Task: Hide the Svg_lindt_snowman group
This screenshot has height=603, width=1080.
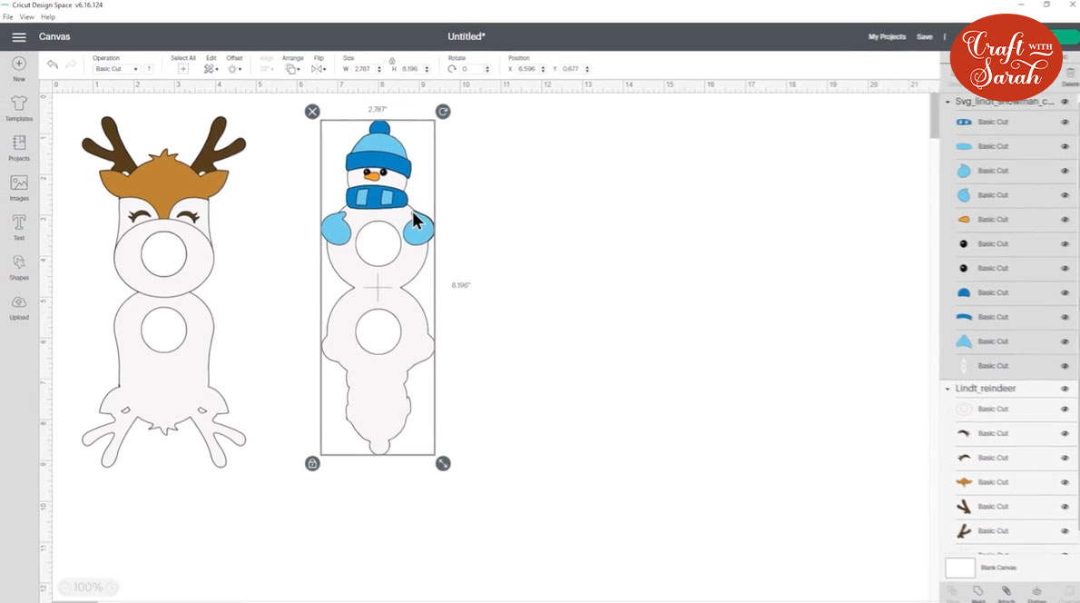Action: [x=1065, y=102]
